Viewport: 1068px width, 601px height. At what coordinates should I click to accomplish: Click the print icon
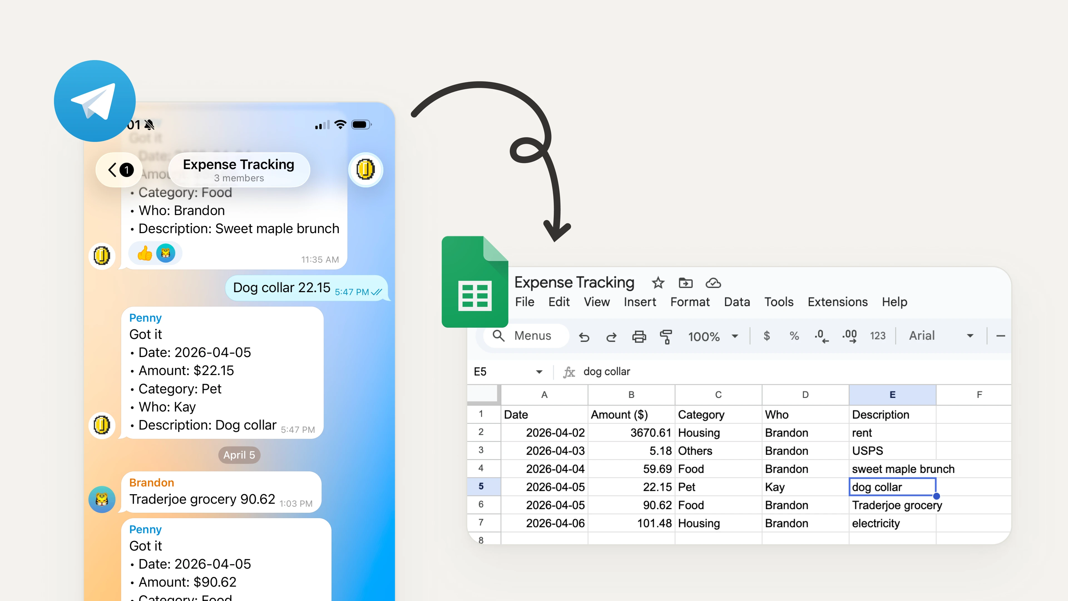point(639,336)
